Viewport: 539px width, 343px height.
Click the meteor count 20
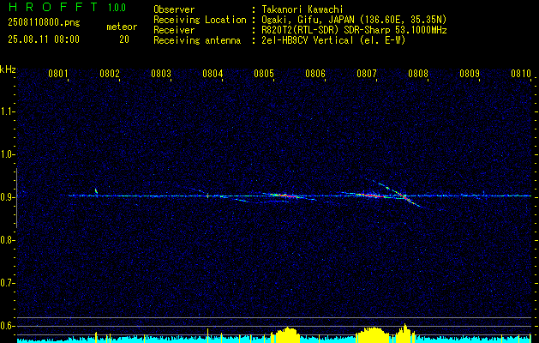[x=124, y=39]
